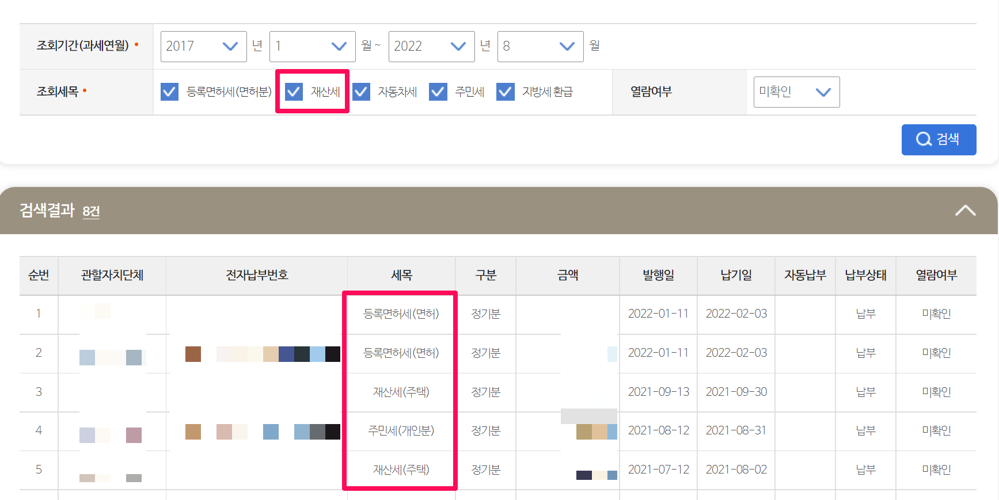
Task: Click the 납부상태 column header
Action: click(x=865, y=276)
